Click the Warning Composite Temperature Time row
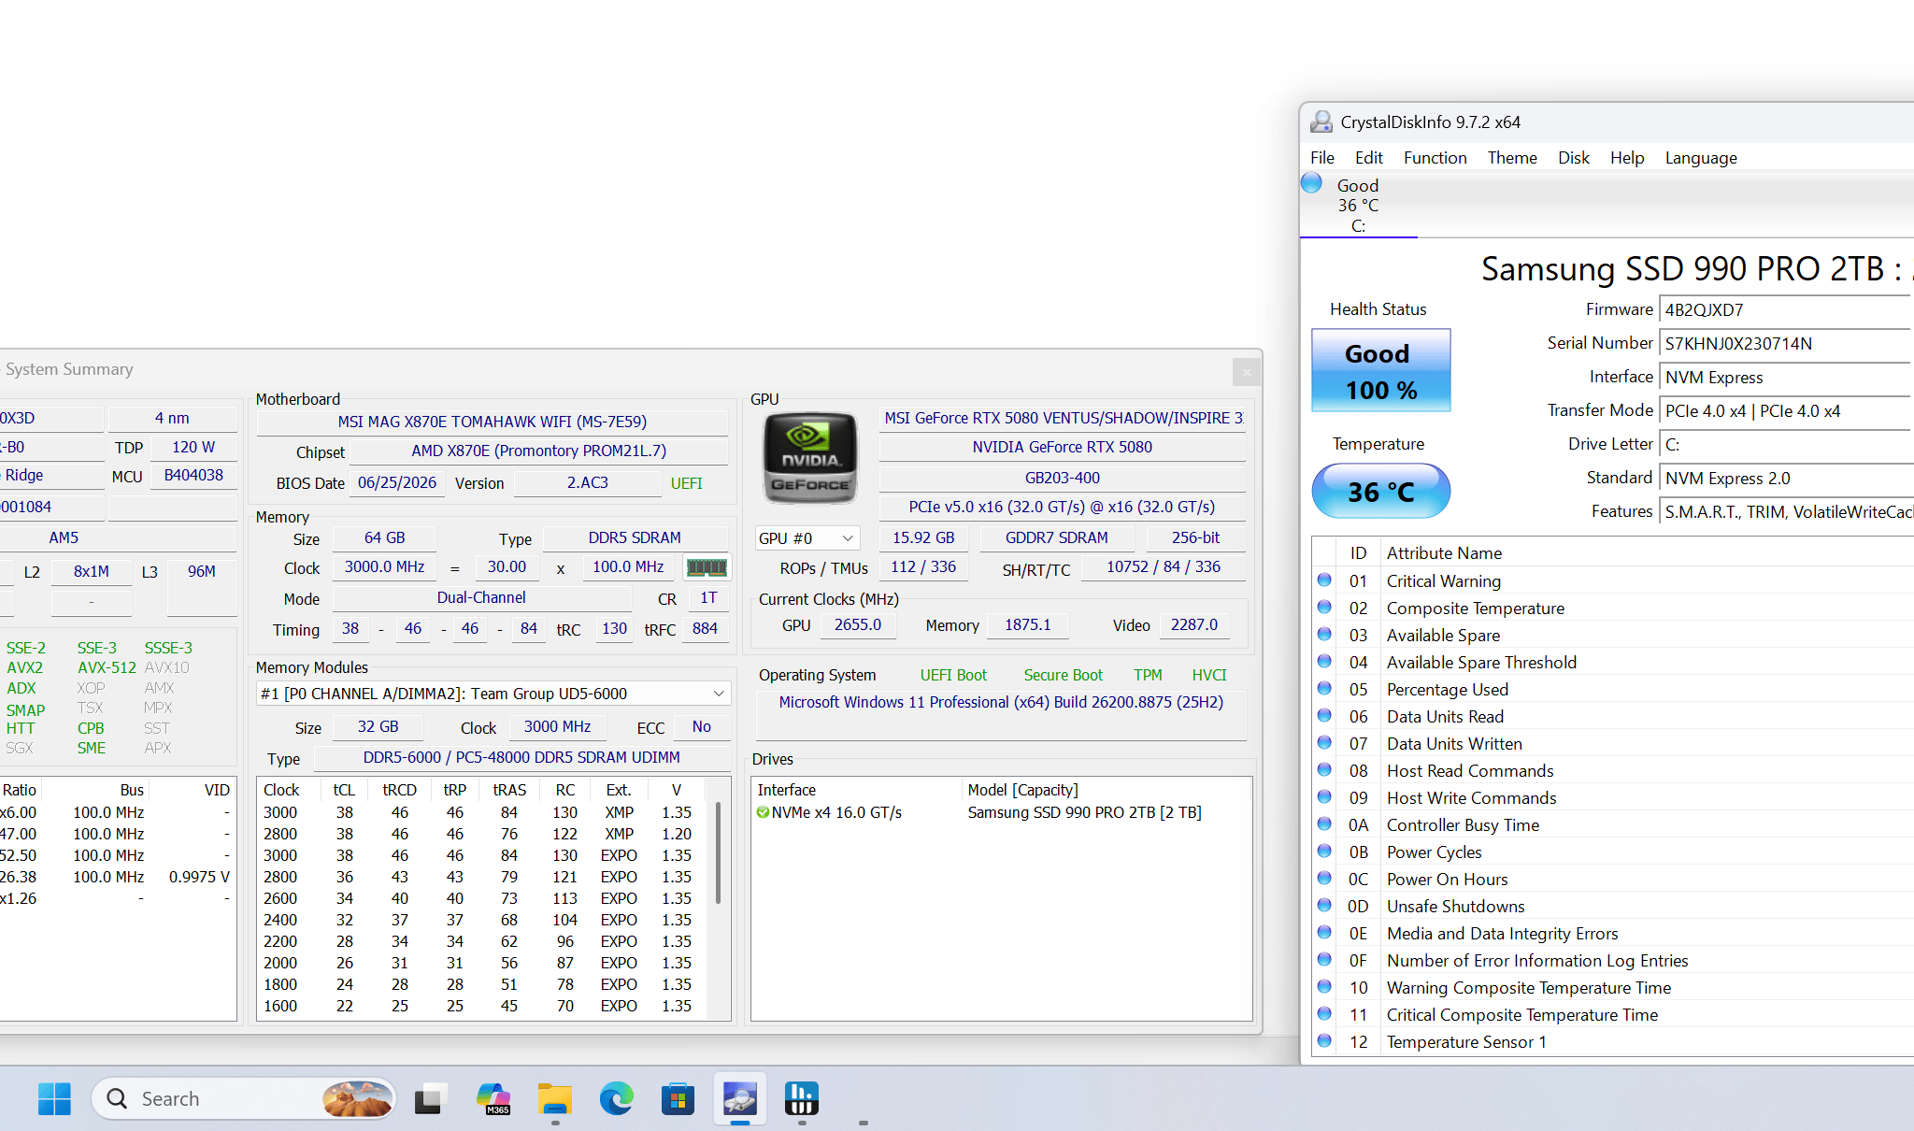This screenshot has height=1131, width=1914. point(1613,987)
